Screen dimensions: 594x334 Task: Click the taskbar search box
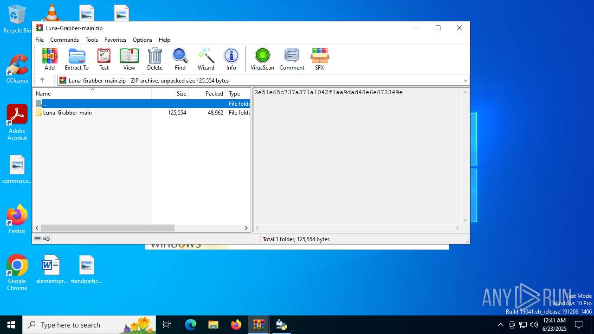tap(90, 325)
